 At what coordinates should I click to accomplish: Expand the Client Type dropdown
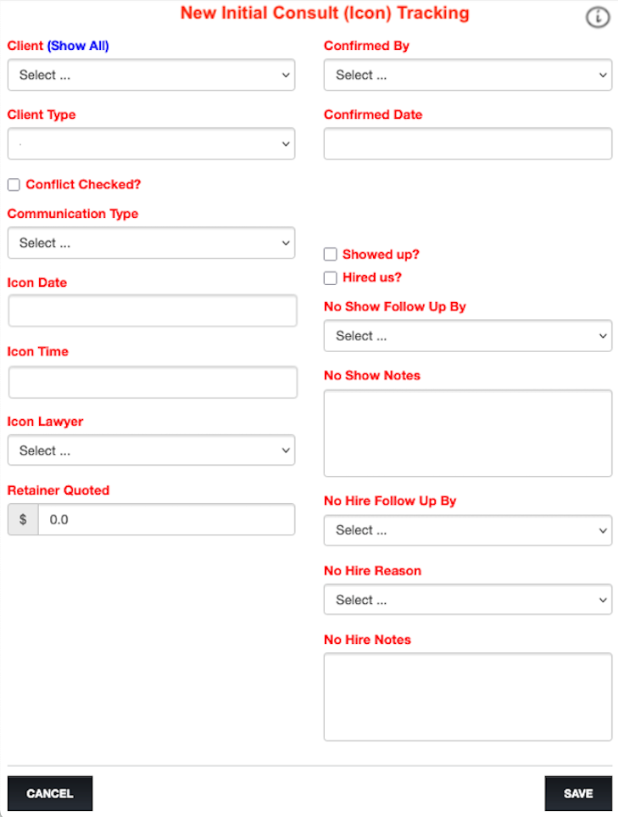coord(151,144)
